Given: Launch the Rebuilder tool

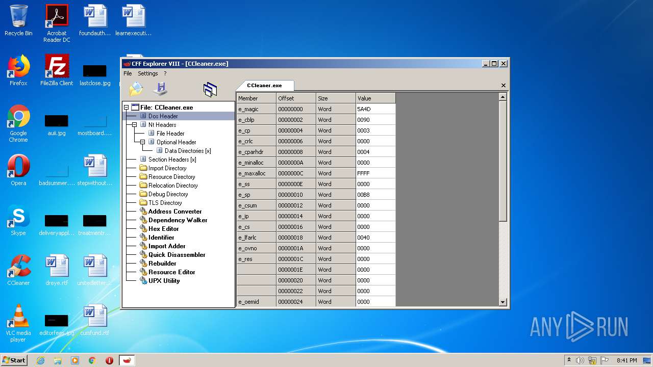Looking at the screenshot, I should tap(162, 264).
